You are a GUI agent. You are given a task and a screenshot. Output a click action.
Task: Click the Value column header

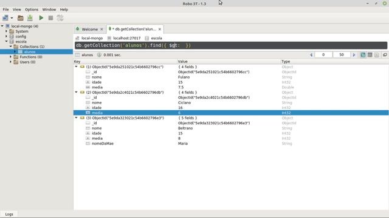pos(229,61)
